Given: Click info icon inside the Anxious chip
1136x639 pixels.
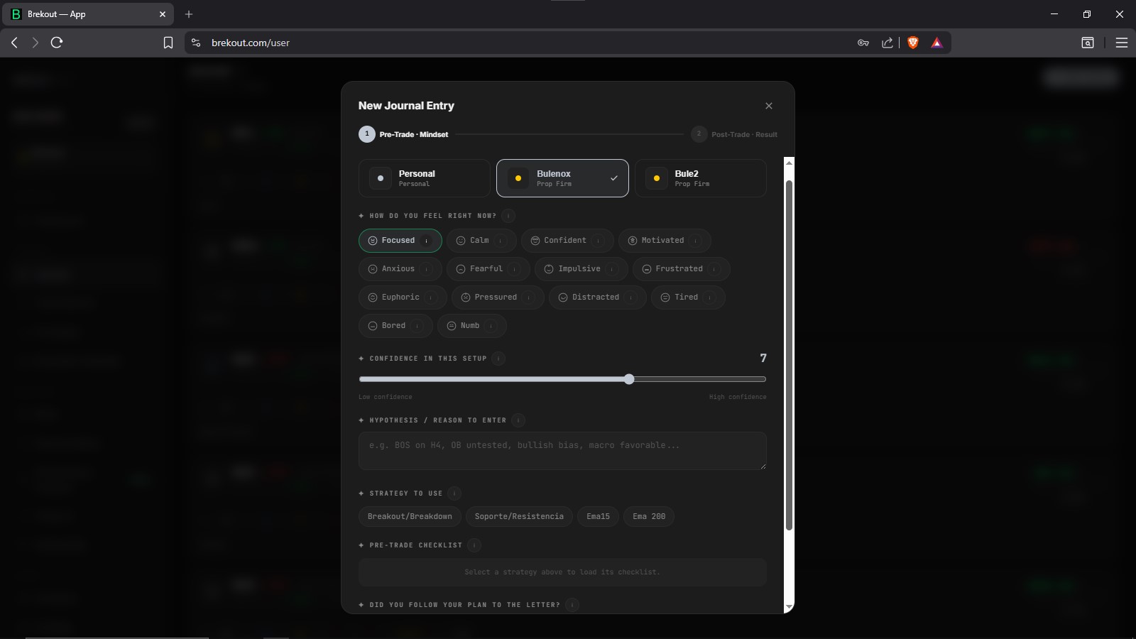Looking at the screenshot, I should coord(427,269).
